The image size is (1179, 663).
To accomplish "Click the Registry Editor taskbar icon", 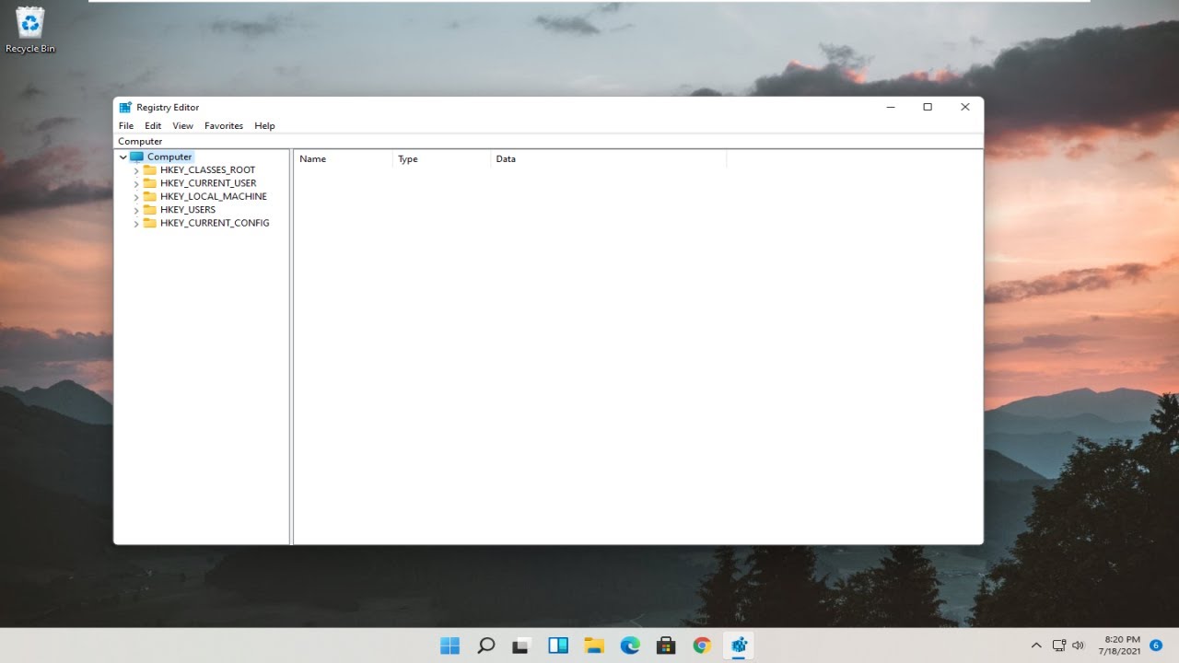I will coord(738,646).
